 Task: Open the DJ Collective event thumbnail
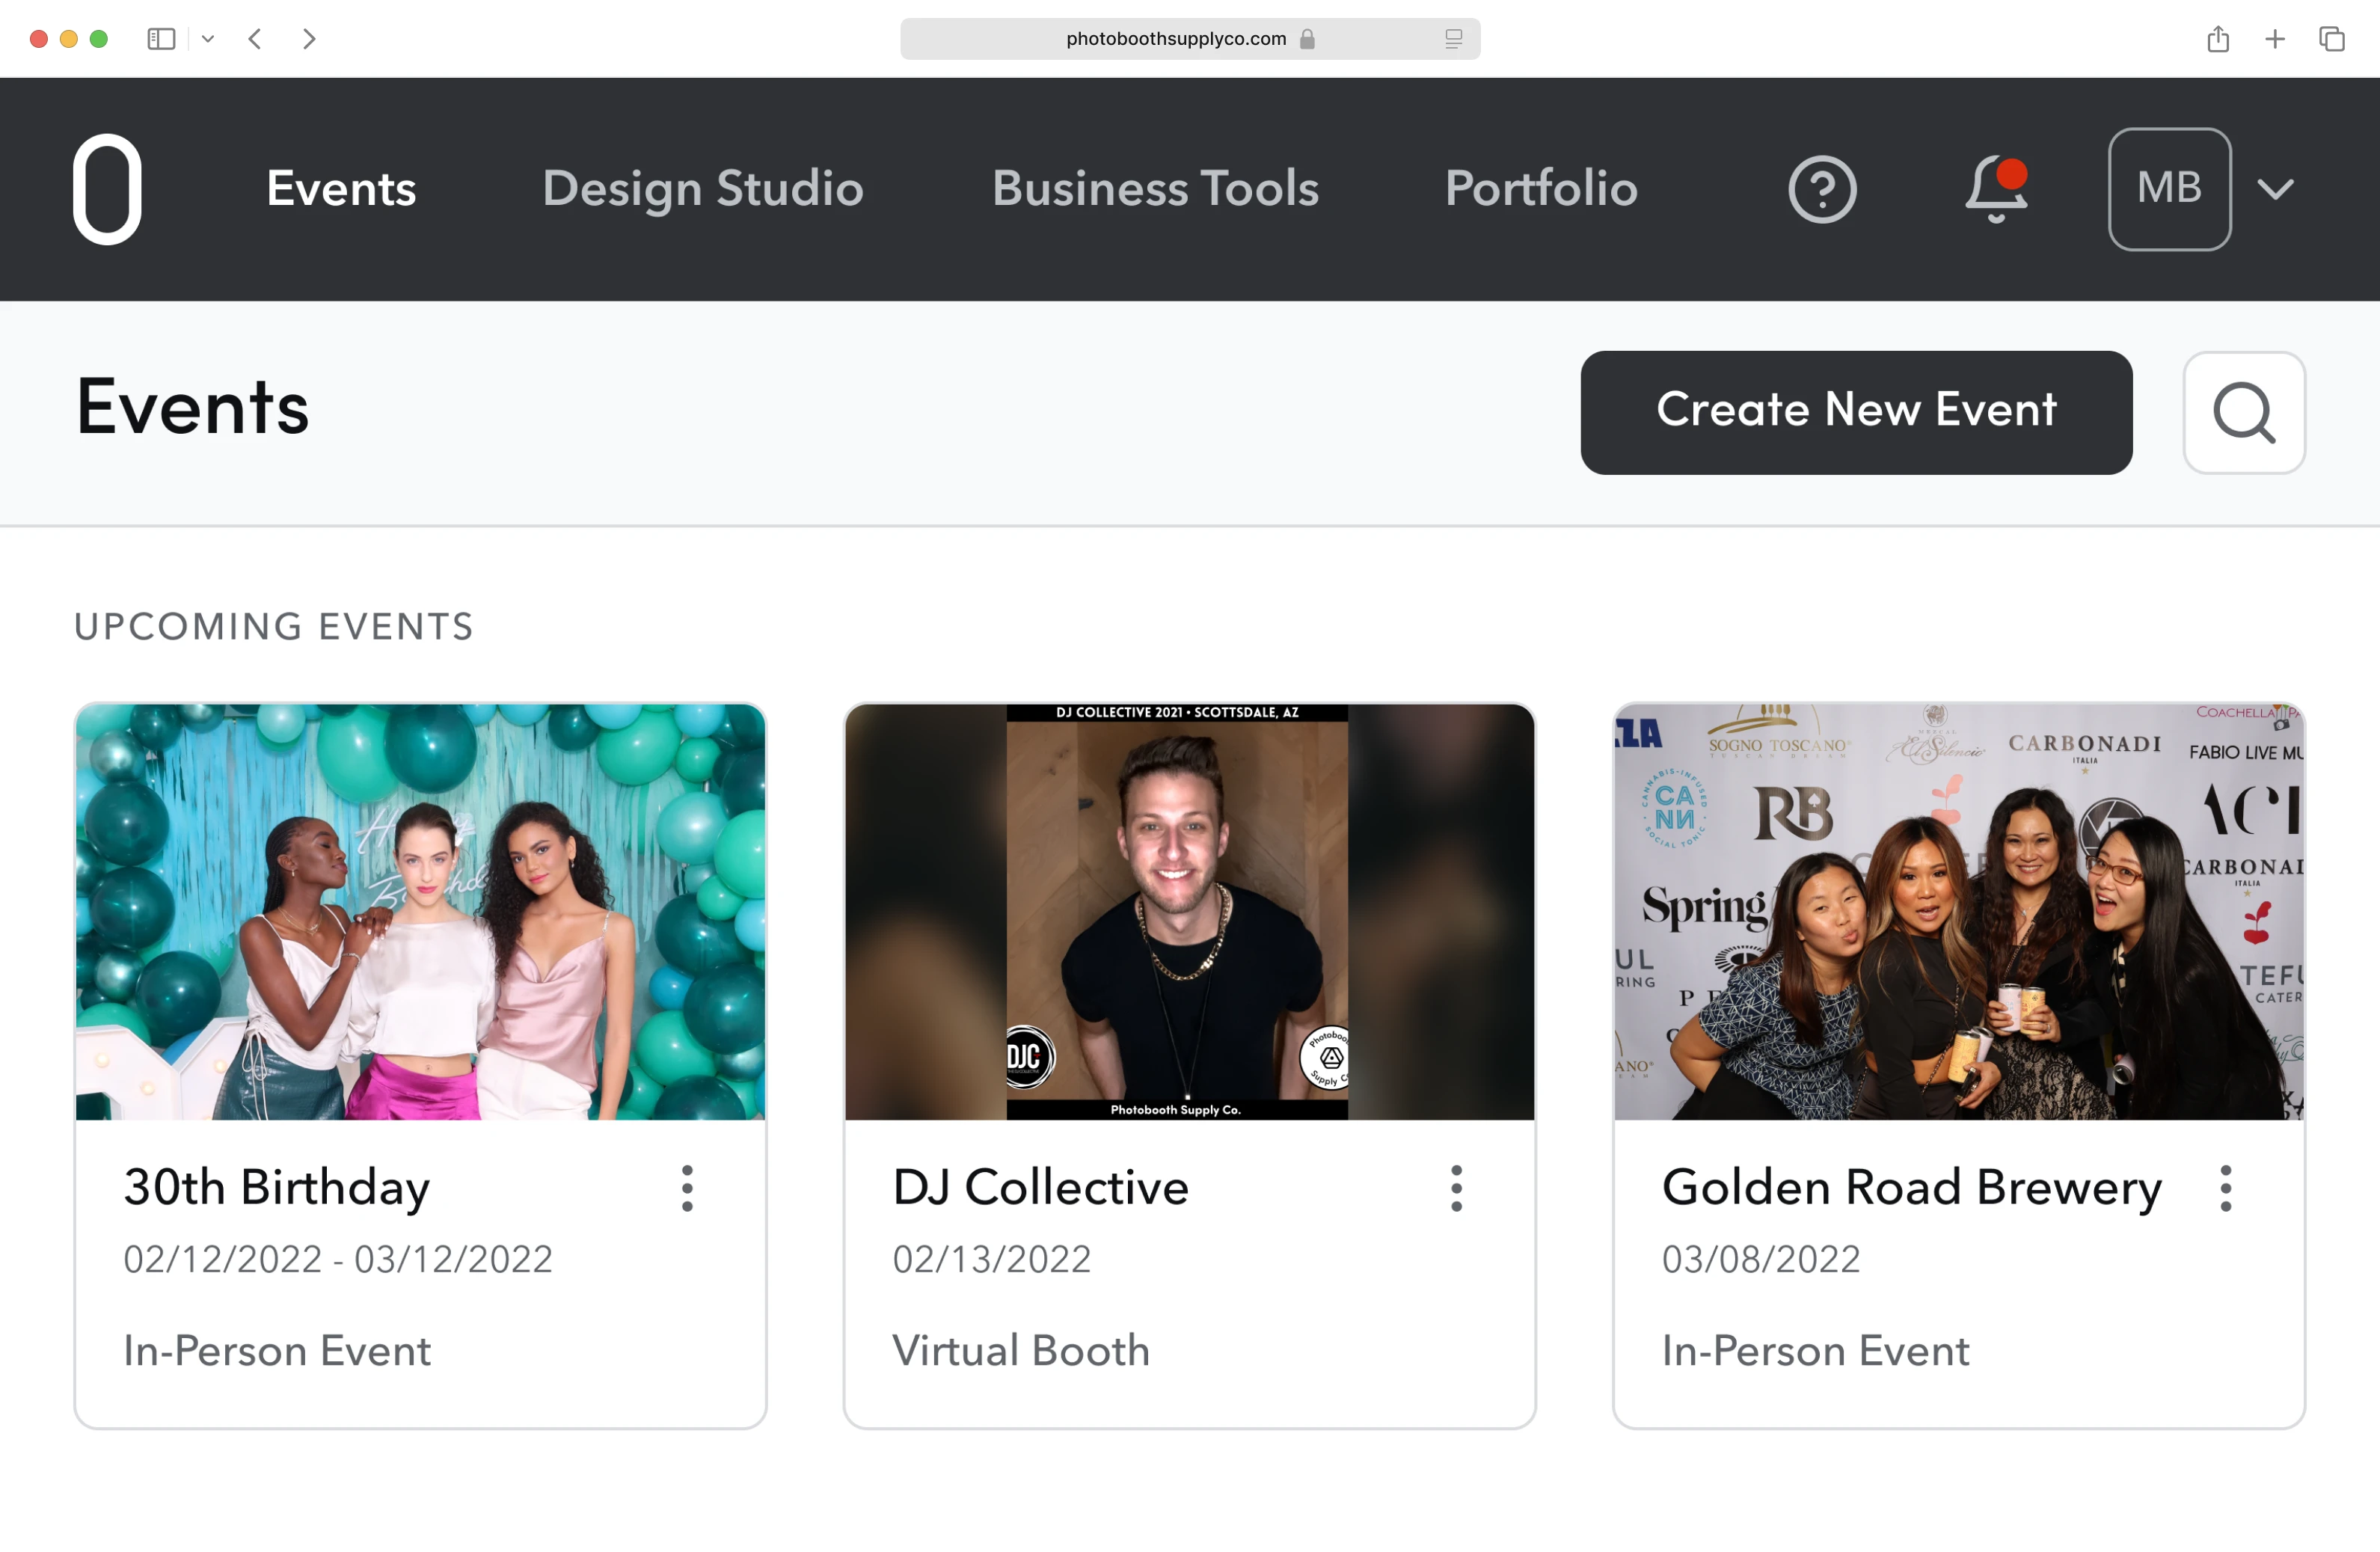tap(1189, 912)
